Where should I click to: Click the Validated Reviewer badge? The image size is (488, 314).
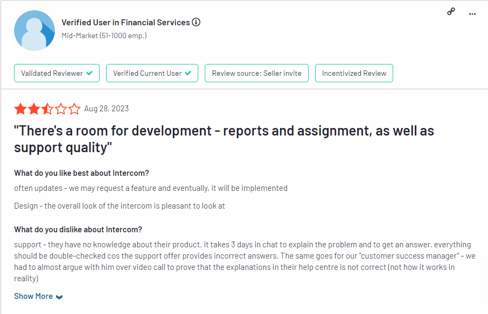[x=57, y=73]
